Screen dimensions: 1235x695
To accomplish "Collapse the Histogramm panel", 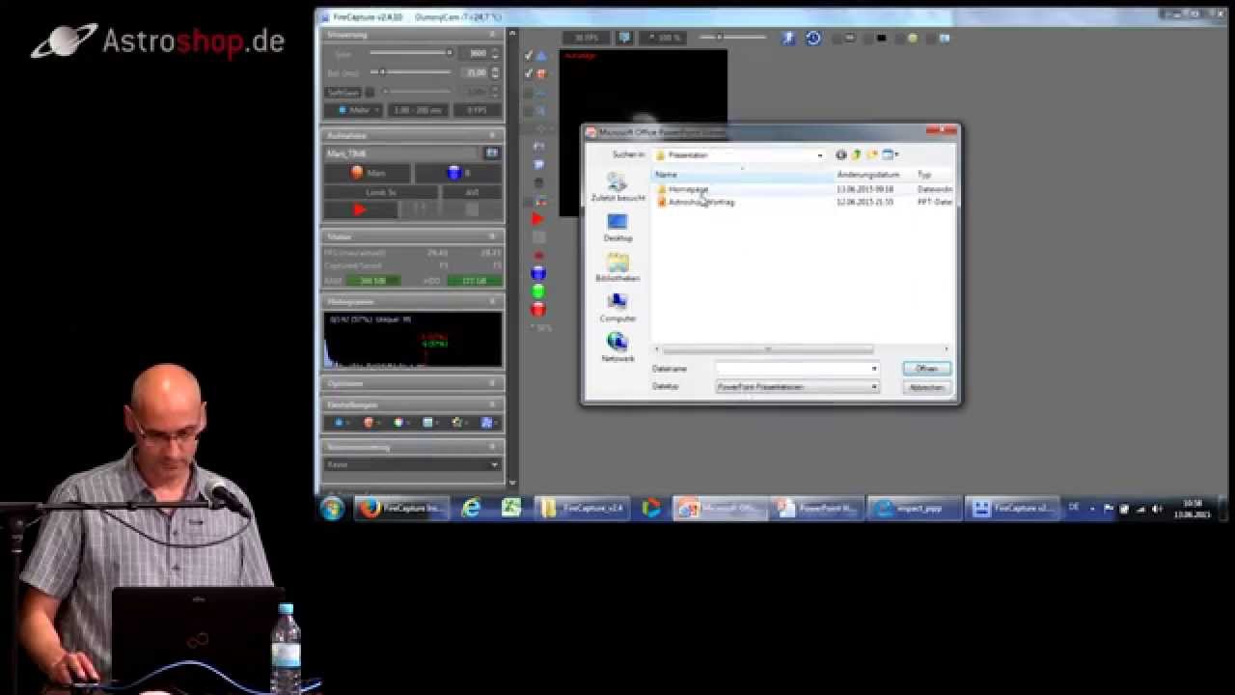I will tap(492, 302).
